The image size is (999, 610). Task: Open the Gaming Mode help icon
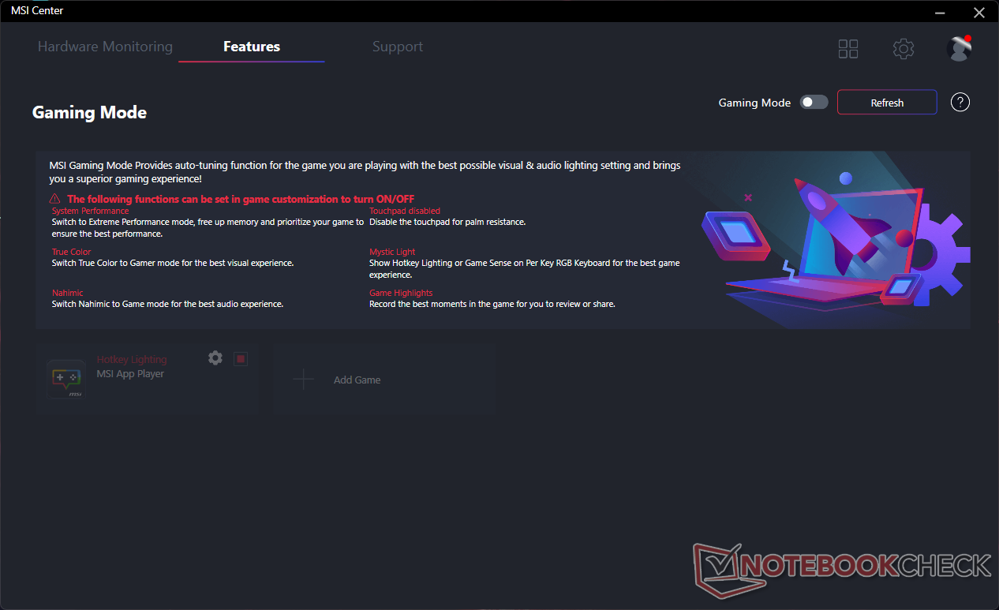[x=960, y=102]
